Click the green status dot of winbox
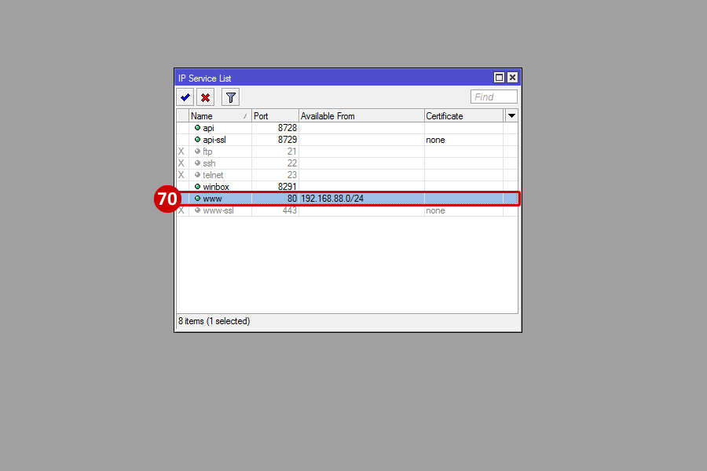Viewport: 707px width, 471px height. pos(197,187)
